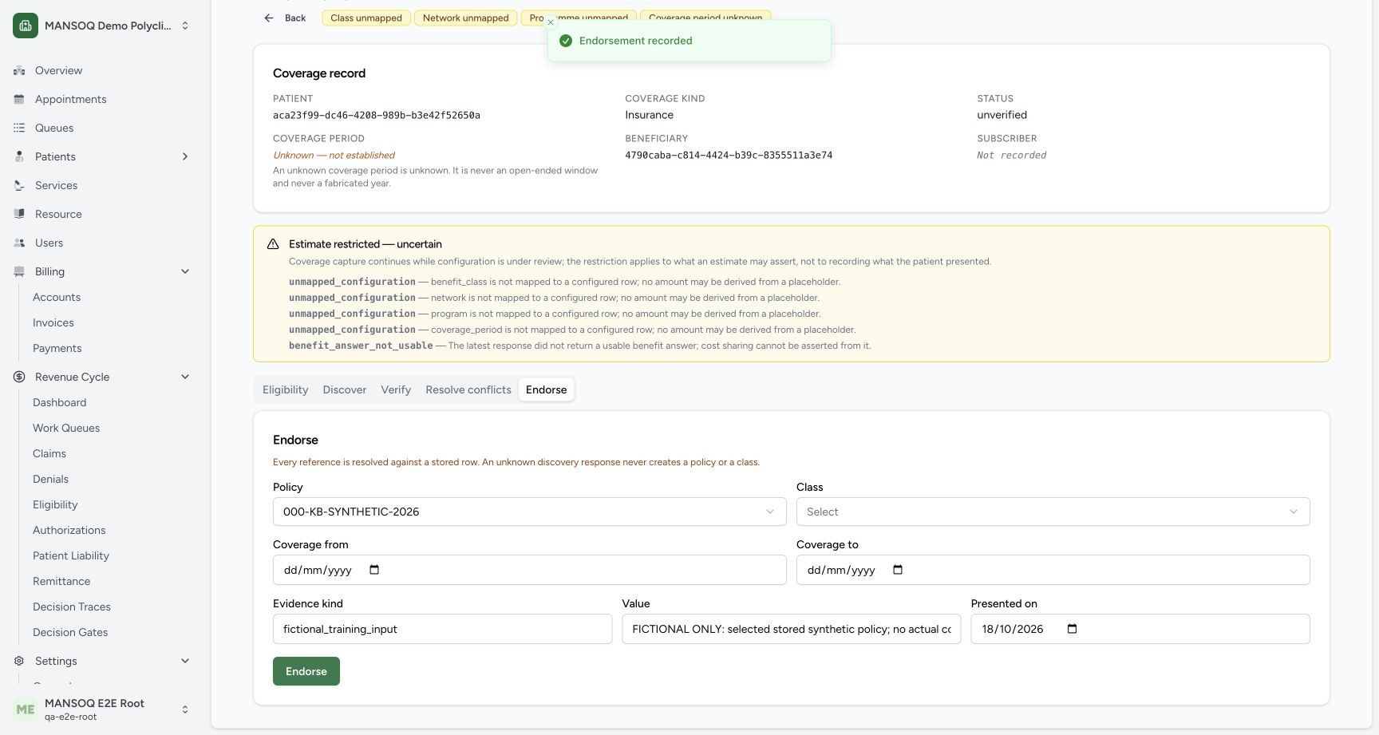Click the Users people icon

(19, 243)
